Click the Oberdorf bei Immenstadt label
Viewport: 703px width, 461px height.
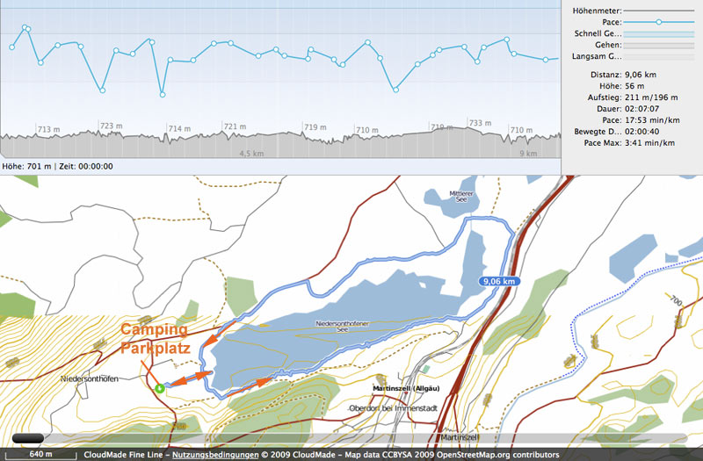[x=393, y=408]
